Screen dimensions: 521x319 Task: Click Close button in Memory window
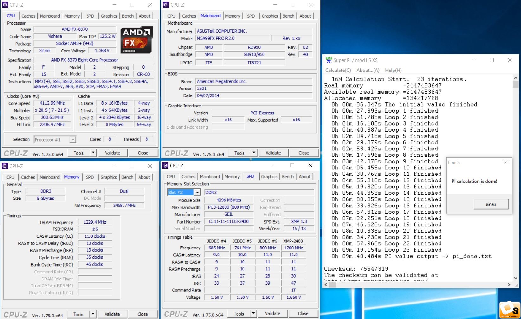click(x=143, y=314)
